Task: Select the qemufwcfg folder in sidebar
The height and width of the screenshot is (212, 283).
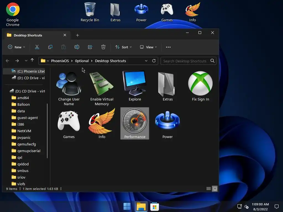Action: (24, 144)
